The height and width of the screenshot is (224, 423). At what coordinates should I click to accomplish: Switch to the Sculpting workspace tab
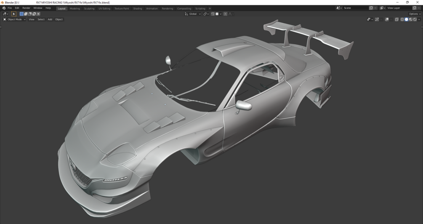point(89,9)
